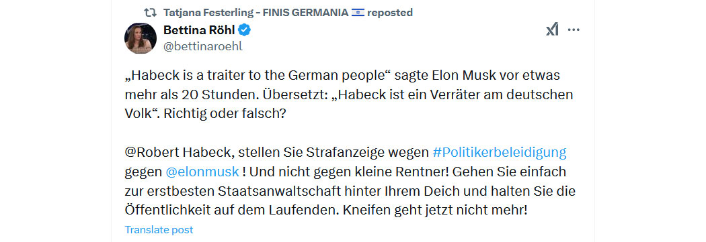The image size is (706, 242).
Task: Click the Grok explain-this-post icon
Action: click(x=552, y=29)
